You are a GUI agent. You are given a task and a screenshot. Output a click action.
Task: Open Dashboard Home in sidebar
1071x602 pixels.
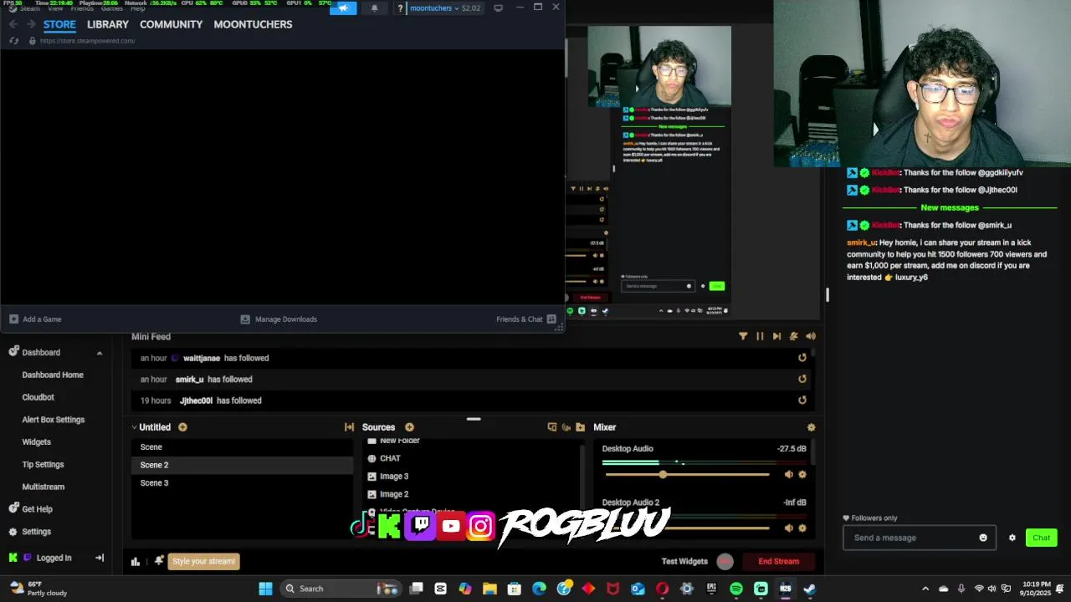(53, 375)
